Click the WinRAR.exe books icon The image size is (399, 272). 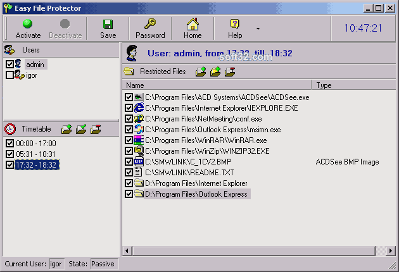(x=139, y=140)
